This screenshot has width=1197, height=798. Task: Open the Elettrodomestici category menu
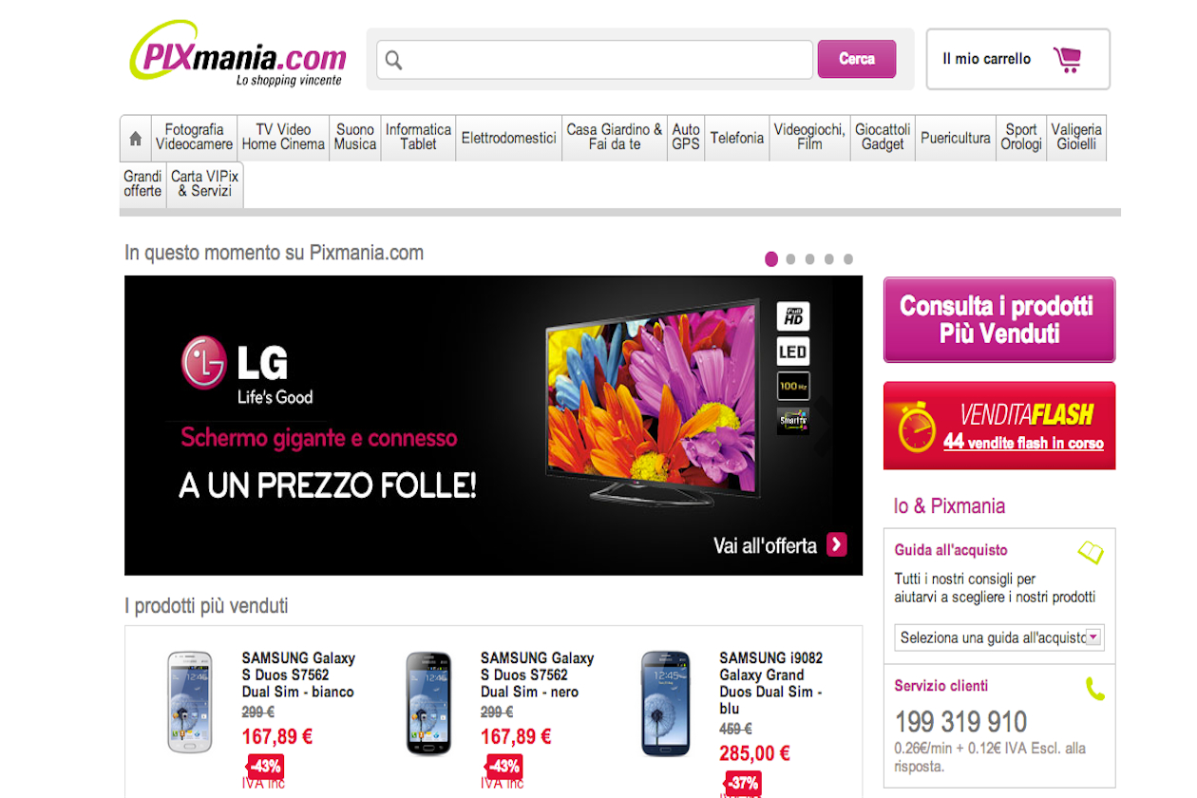(509, 138)
